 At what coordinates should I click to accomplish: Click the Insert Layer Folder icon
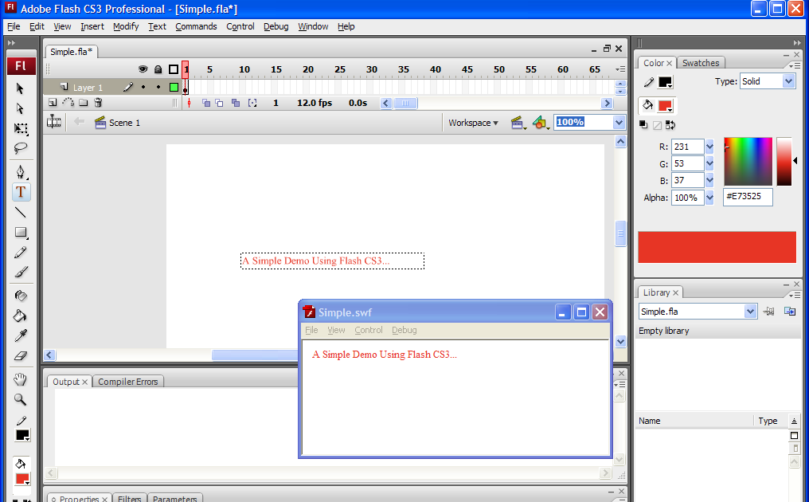[x=83, y=103]
